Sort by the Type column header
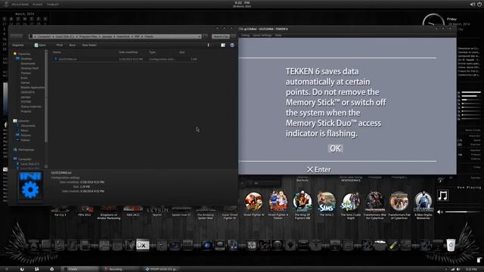 (152, 52)
